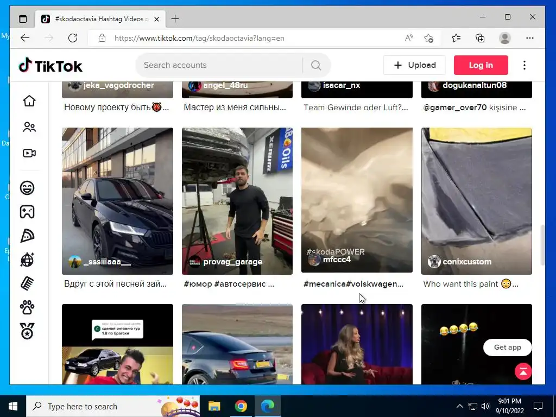This screenshot has width=556, height=417.
Task: Open the blonde woman on stage video
Action: [357, 344]
